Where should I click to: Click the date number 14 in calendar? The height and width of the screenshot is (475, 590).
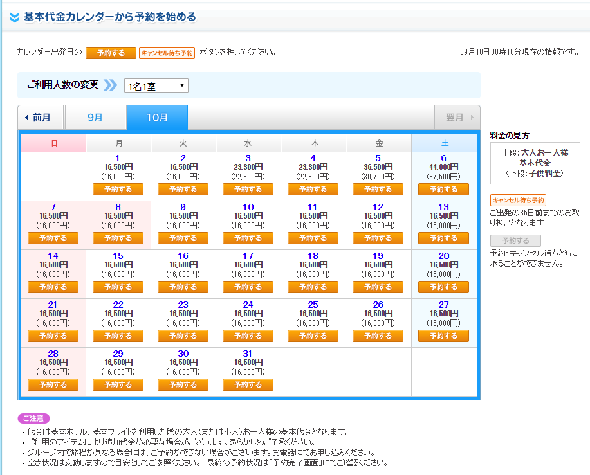pyautogui.click(x=53, y=256)
